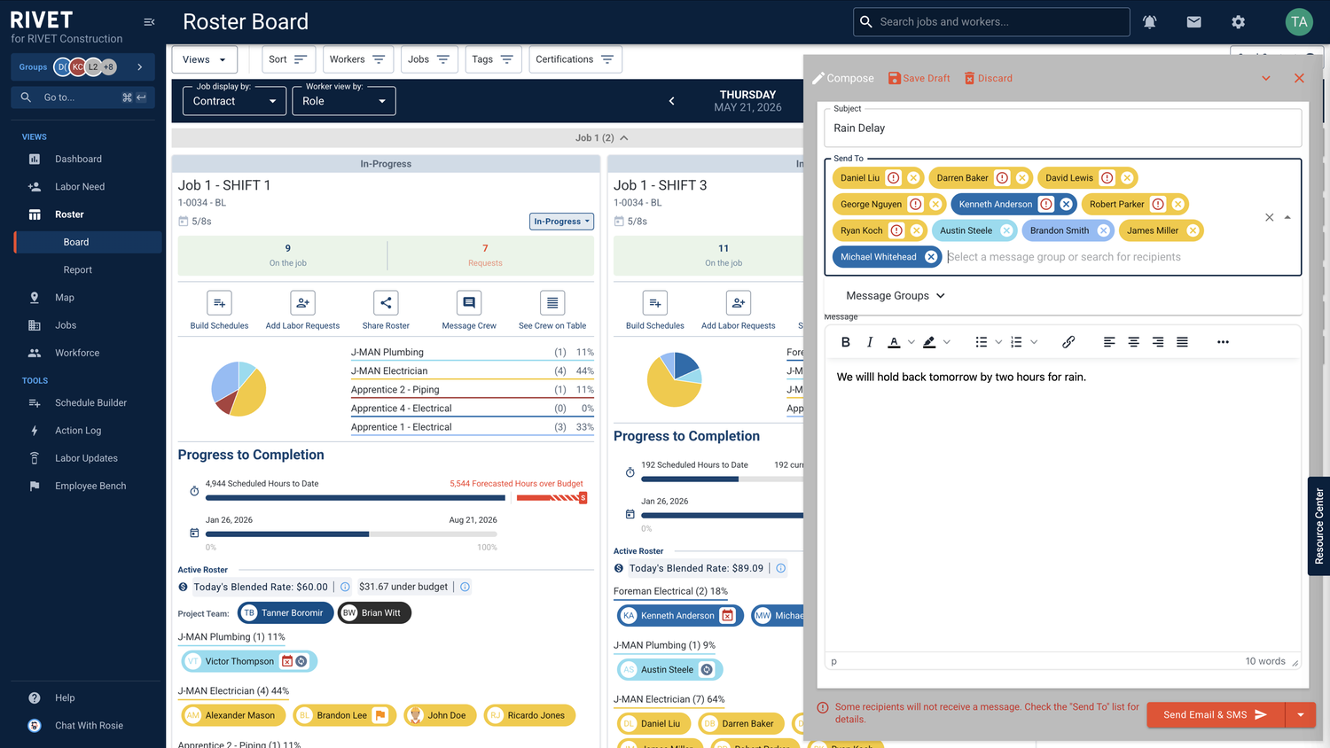The image size is (1330, 748).
Task: Remove Daniel Liu from recipients
Action: pos(913,178)
